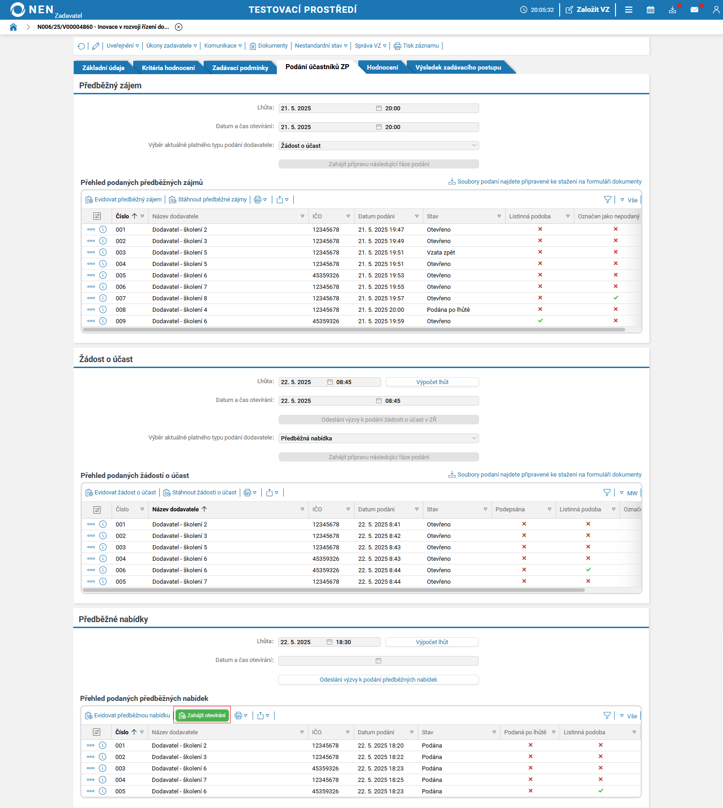Open the hamburger menu icon
Screen dimensions: 723x808
coord(629,10)
